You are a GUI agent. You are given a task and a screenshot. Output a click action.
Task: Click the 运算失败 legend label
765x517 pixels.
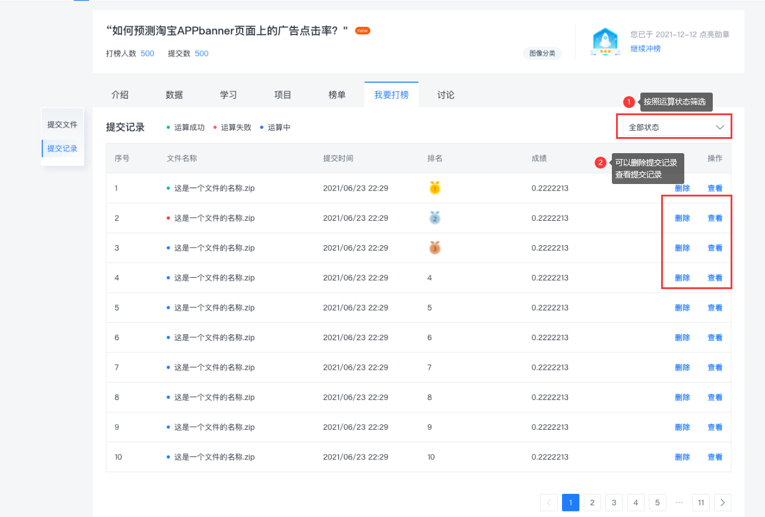[x=236, y=127]
